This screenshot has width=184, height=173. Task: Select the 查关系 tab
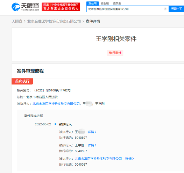click(117, 4)
